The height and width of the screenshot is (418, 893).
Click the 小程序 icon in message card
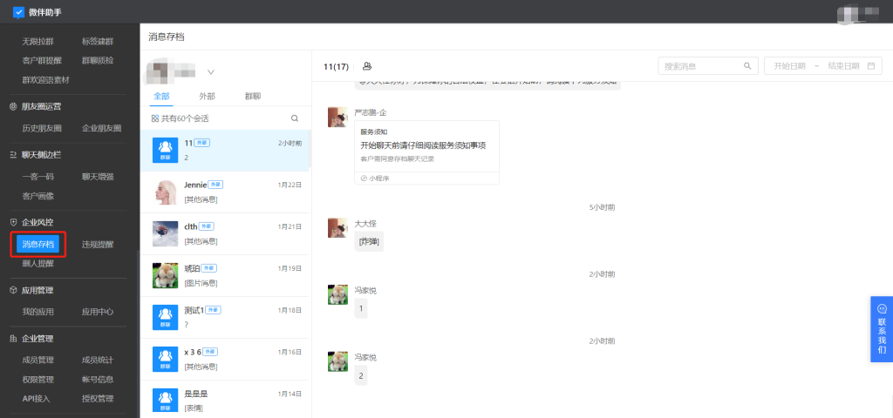click(x=364, y=179)
